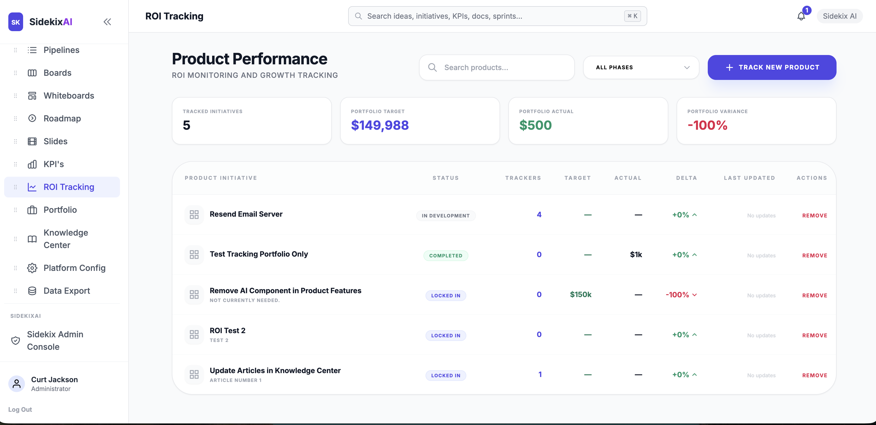Click the Curt Jackson user avatar
Image resolution: width=876 pixels, height=425 pixels.
[x=16, y=383]
